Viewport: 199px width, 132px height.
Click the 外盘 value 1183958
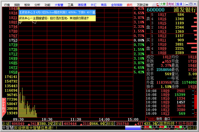click(x=164, y=82)
